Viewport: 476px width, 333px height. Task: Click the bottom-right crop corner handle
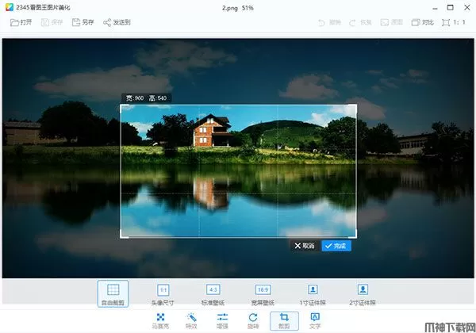[x=355, y=235]
